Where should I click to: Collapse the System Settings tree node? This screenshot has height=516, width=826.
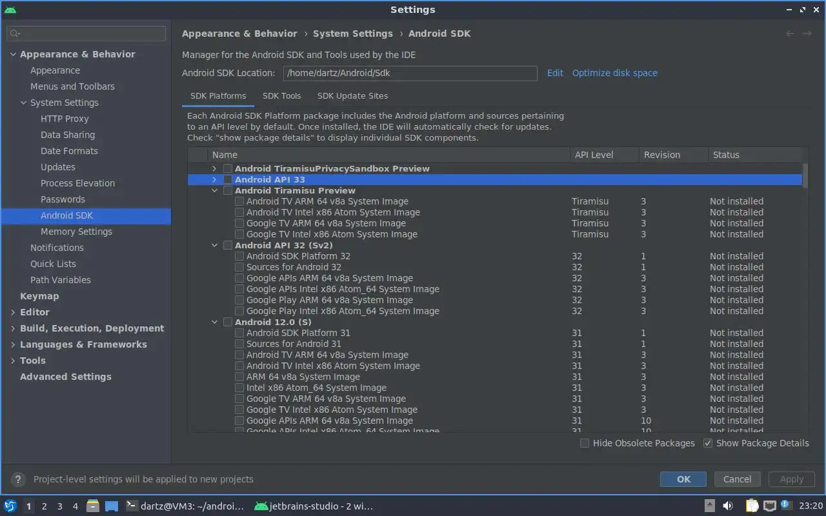(x=23, y=103)
